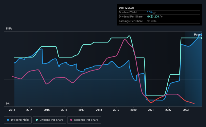This screenshot has width=206, height=127.
Task: Select the 2022 label on the x-axis
Action: coord(168,110)
